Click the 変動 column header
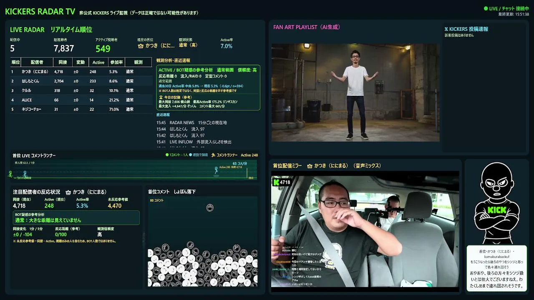 80,62
